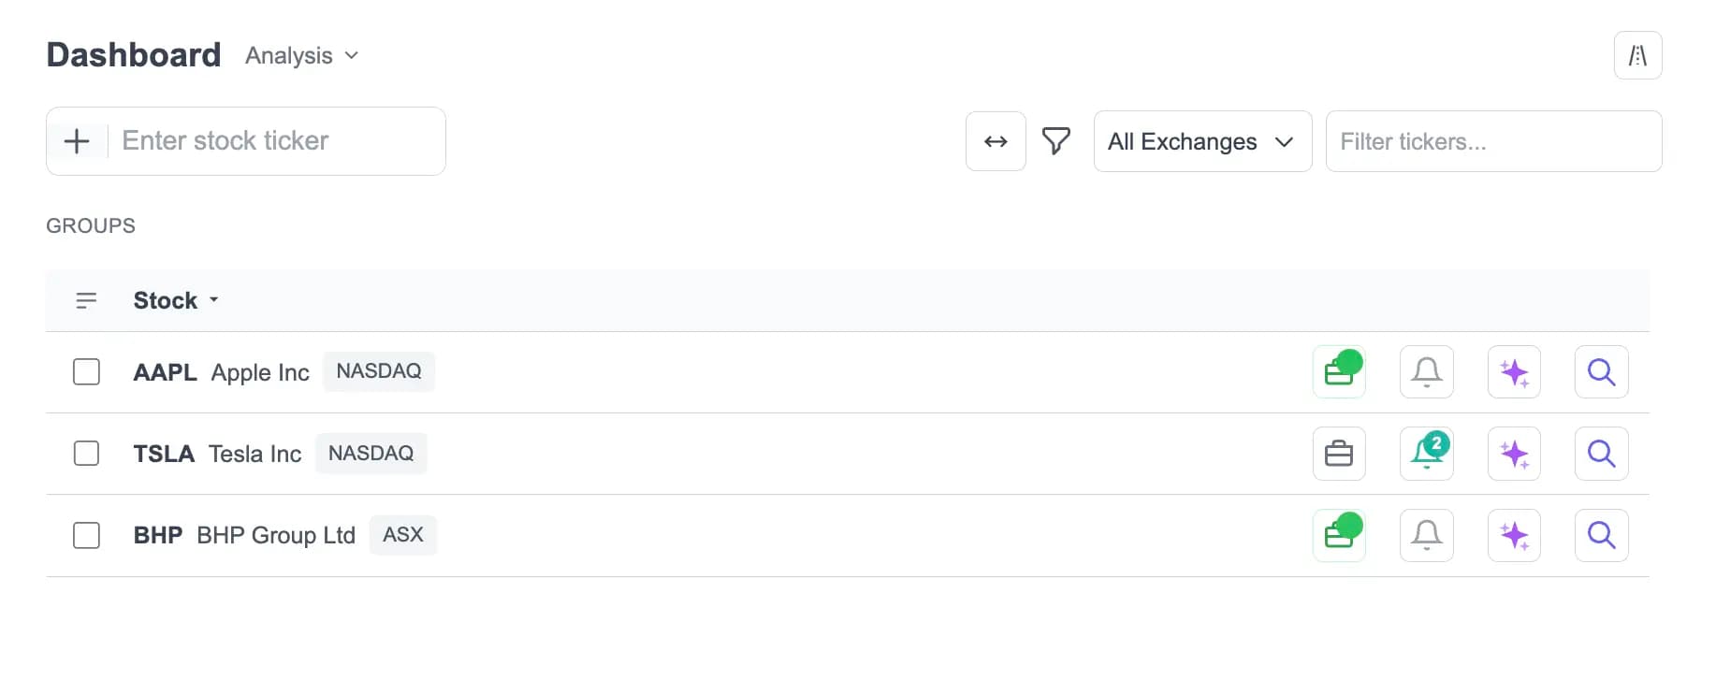Open the All Exchanges dropdown
This screenshot has height=694, width=1716.
click(1201, 141)
